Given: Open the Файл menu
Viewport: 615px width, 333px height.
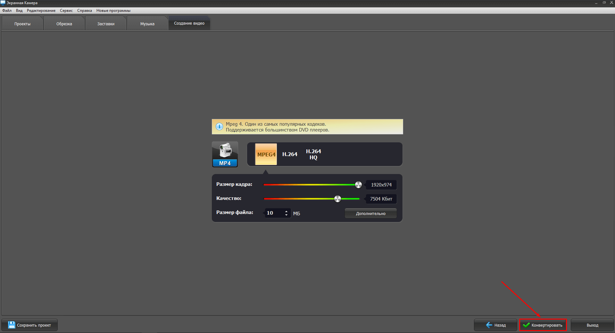Looking at the screenshot, I should coord(7,11).
